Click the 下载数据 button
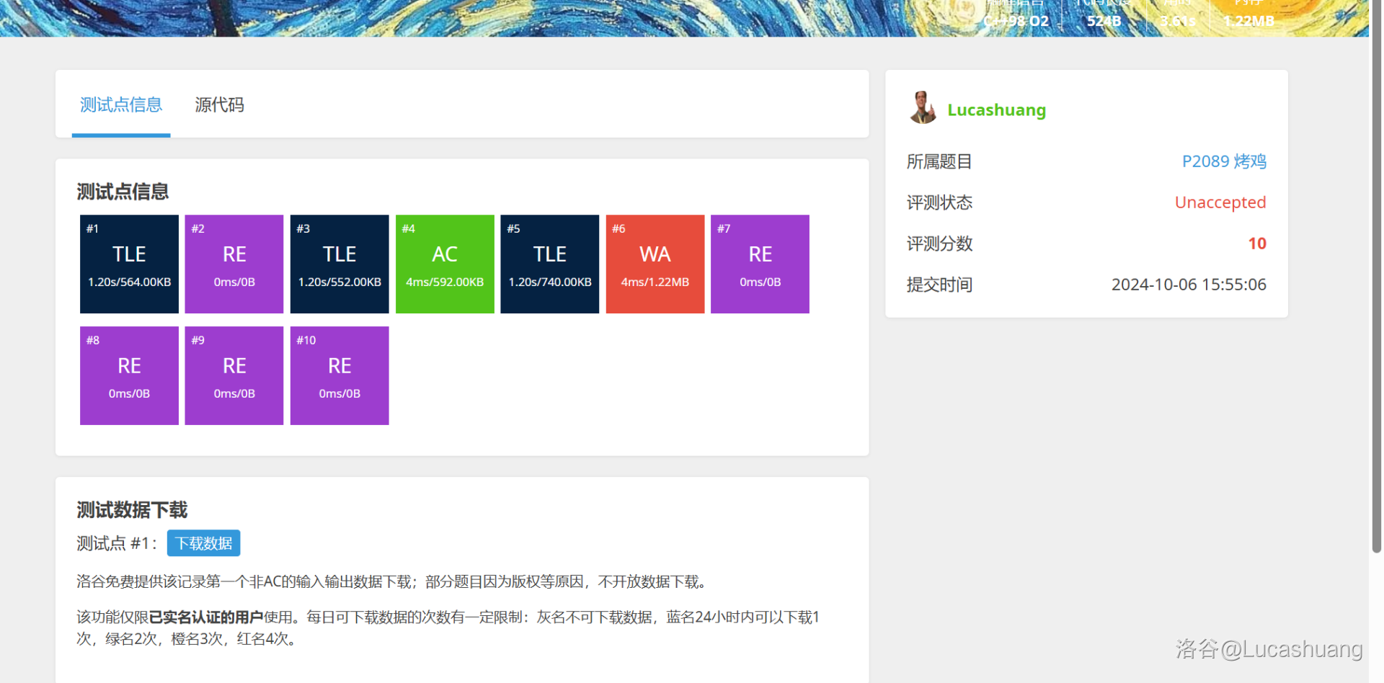The width and height of the screenshot is (1384, 683). coord(203,543)
